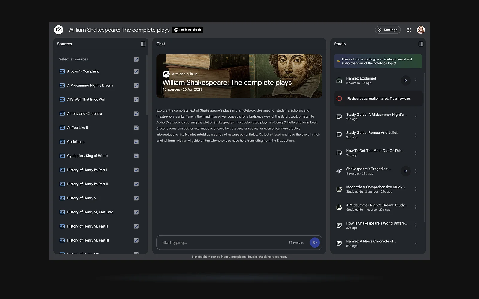Click All's Well That Ends Well markdown icon

click(x=62, y=100)
